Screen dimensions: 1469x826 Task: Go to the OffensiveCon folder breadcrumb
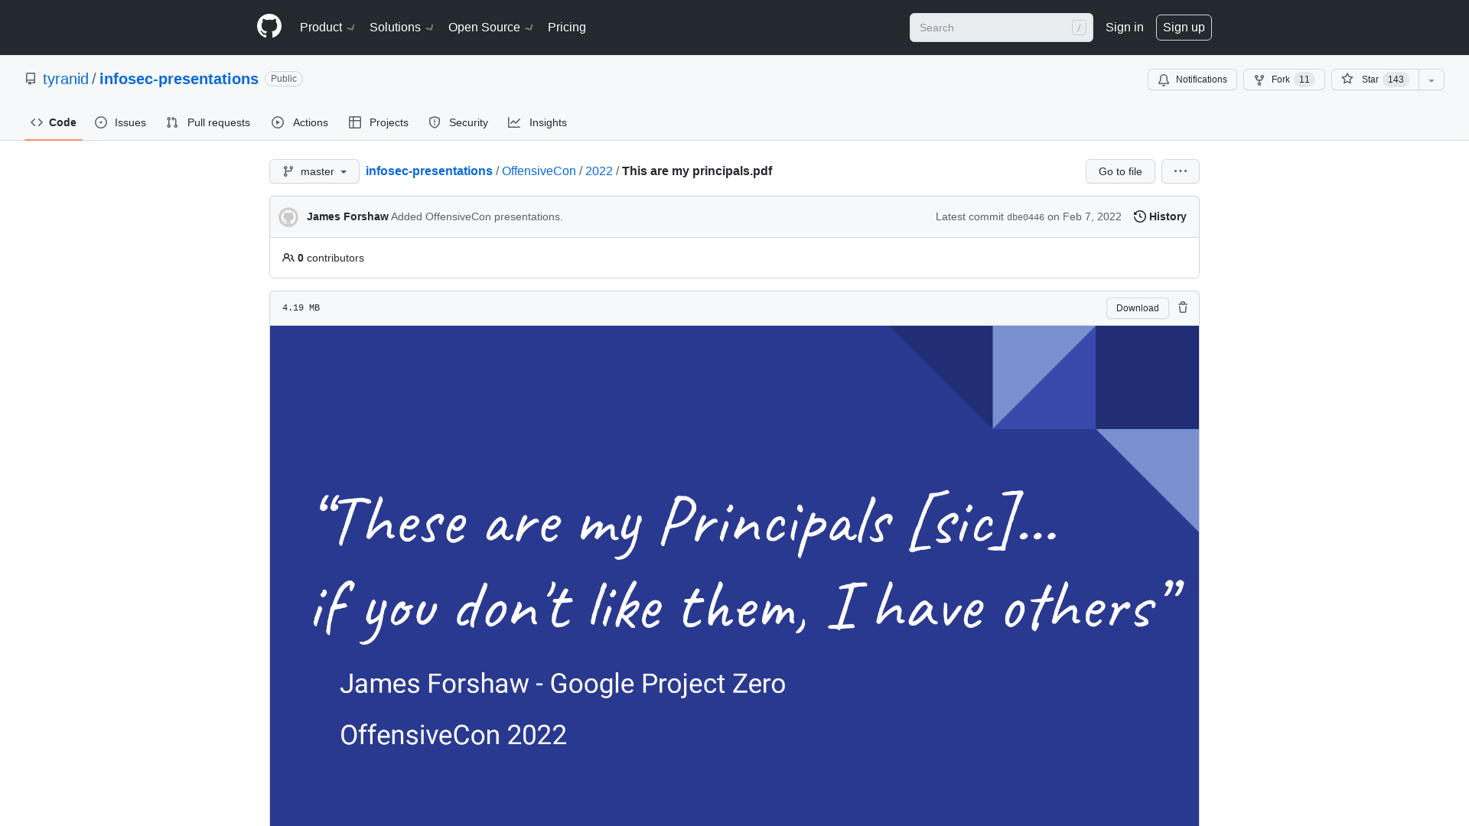tap(539, 171)
